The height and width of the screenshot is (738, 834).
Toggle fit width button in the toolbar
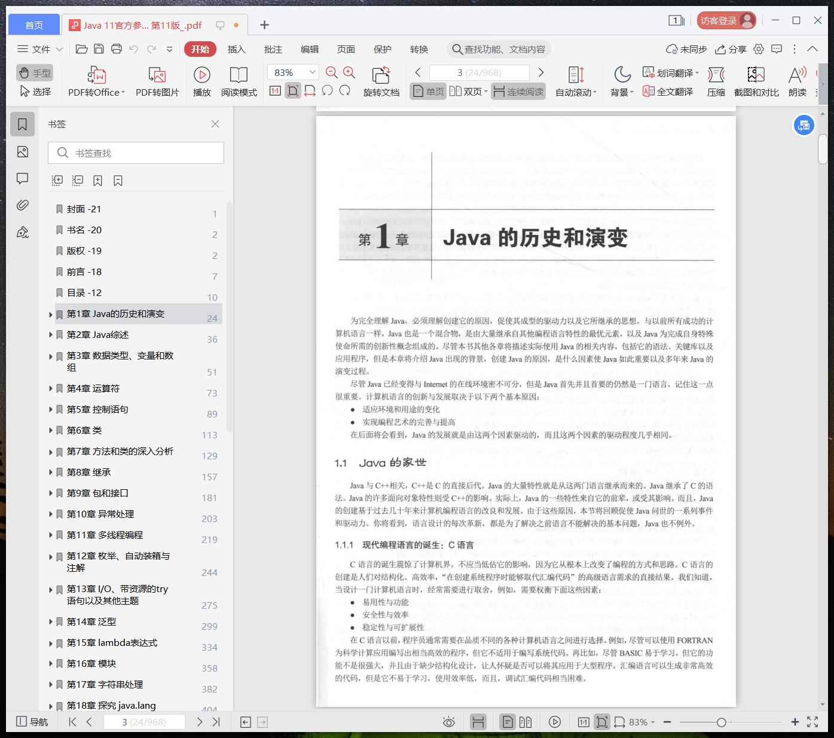point(310,91)
